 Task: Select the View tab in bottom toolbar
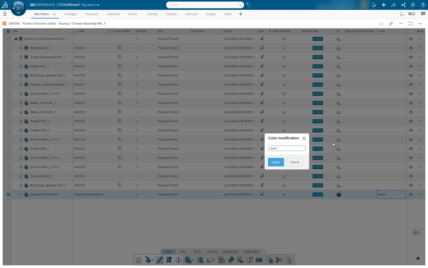pyautogui.click(x=183, y=251)
